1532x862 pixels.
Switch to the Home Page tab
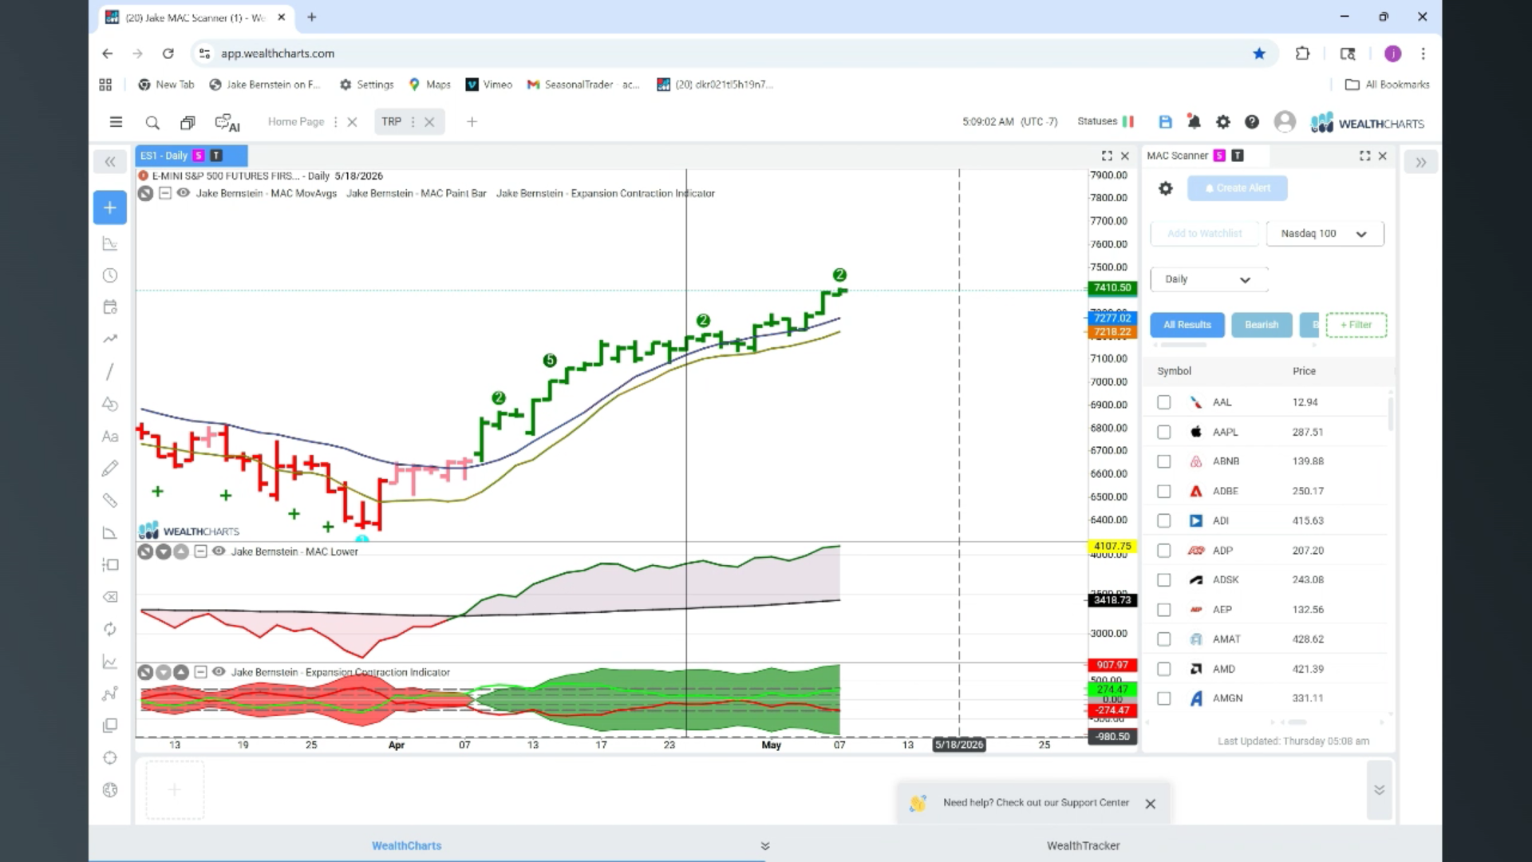[x=296, y=122]
